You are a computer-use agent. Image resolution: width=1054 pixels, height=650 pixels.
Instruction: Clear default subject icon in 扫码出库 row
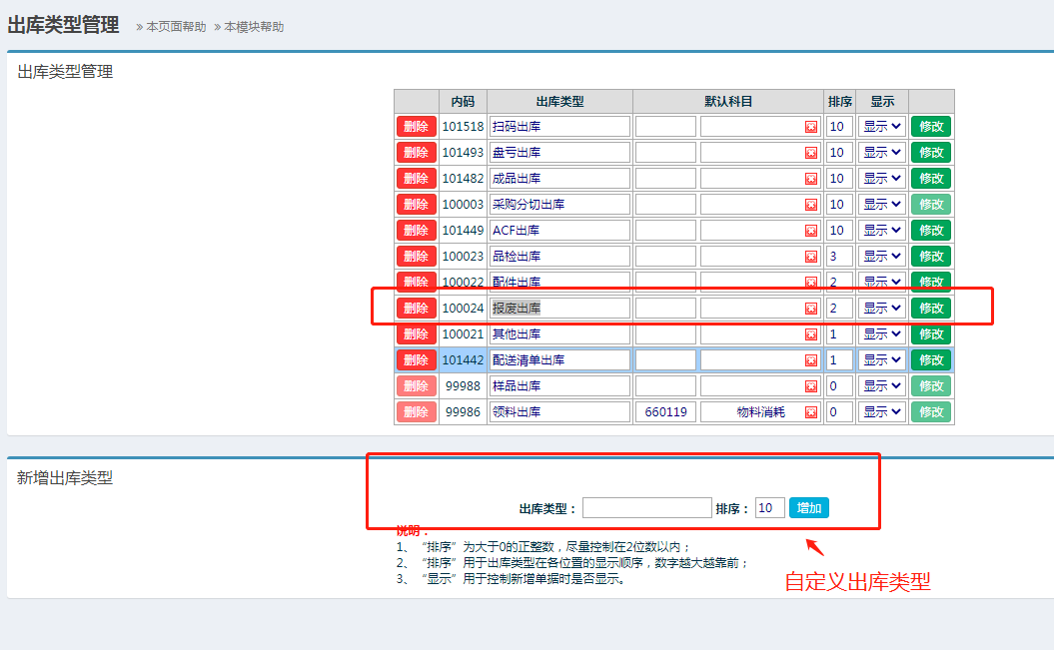click(x=811, y=127)
